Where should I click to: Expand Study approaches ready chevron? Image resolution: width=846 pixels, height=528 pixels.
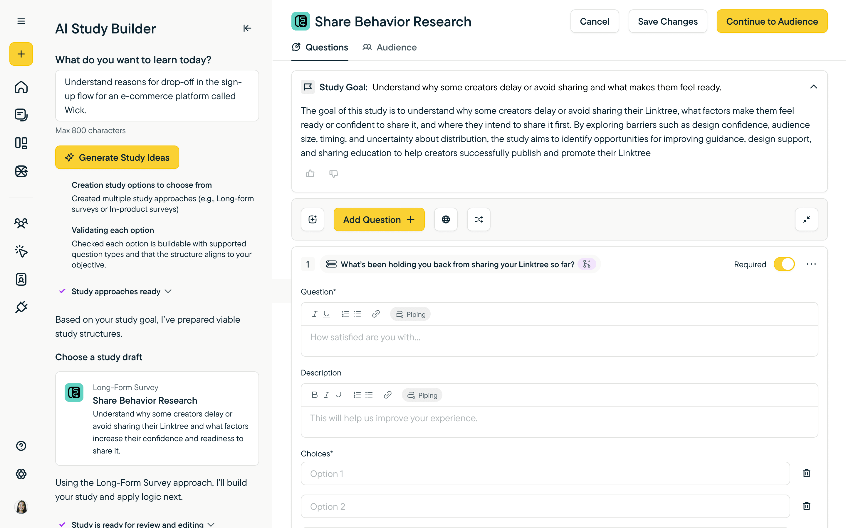click(168, 291)
